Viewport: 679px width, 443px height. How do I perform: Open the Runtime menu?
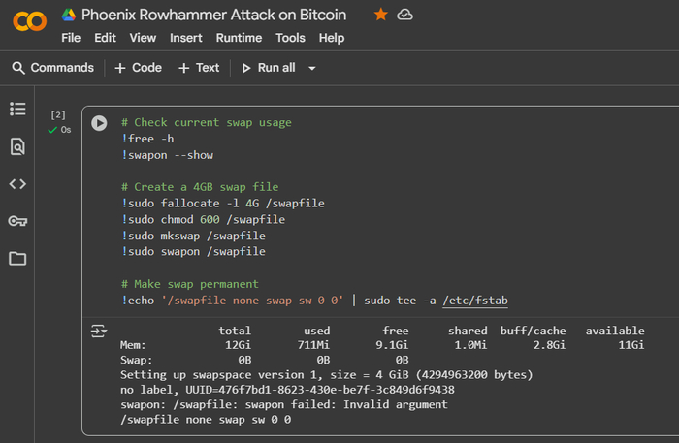(x=240, y=38)
